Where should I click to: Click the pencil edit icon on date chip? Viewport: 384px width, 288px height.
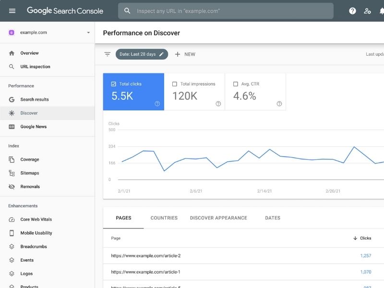161,54
